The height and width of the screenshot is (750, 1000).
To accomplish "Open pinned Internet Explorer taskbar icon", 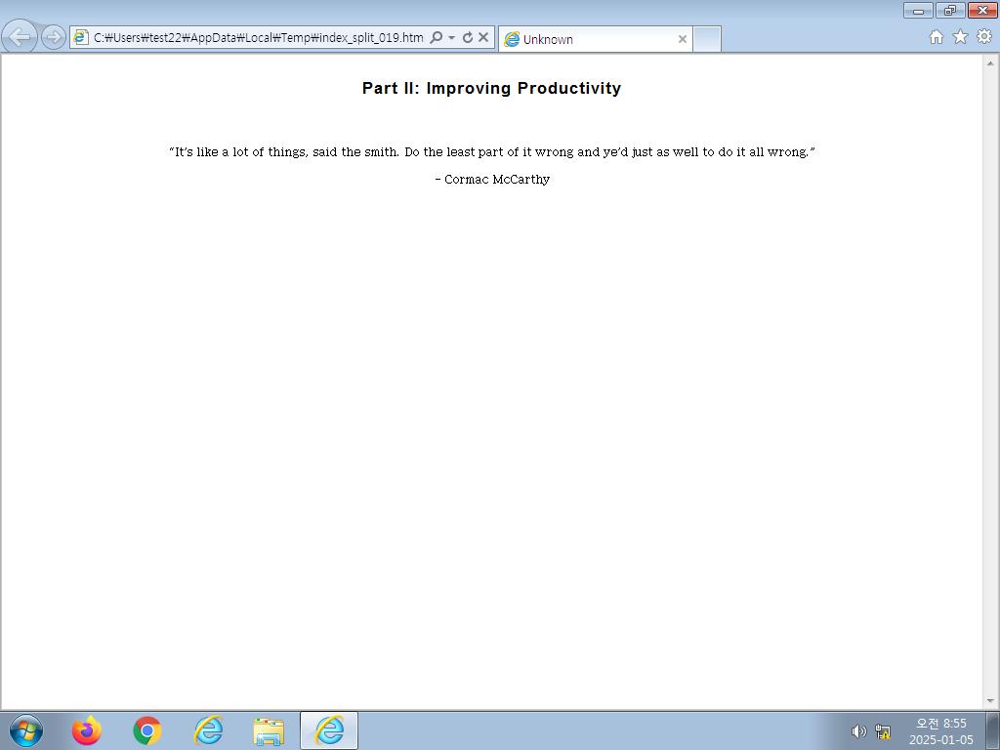I will pyautogui.click(x=208, y=730).
